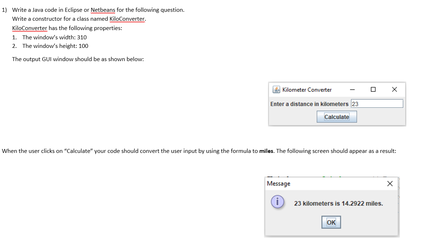The image size is (436, 239).
Task: Click the kilometers input field showing 23
Action: click(x=377, y=104)
